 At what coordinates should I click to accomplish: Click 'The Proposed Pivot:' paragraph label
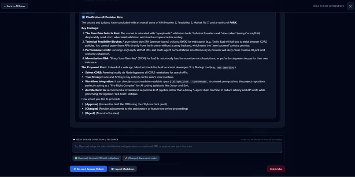(94, 67)
